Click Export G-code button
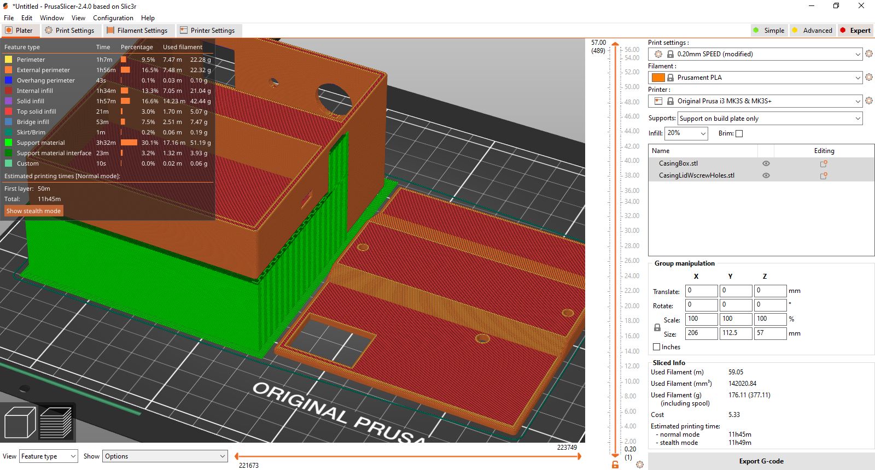 click(x=761, y=461)
